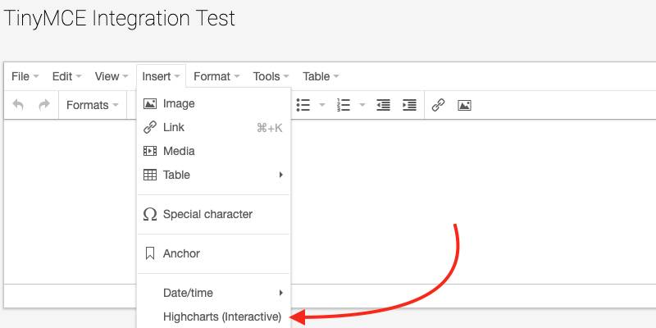Click the increase indent icon
This screenshot has width=656, height=328.
[409, 105]
